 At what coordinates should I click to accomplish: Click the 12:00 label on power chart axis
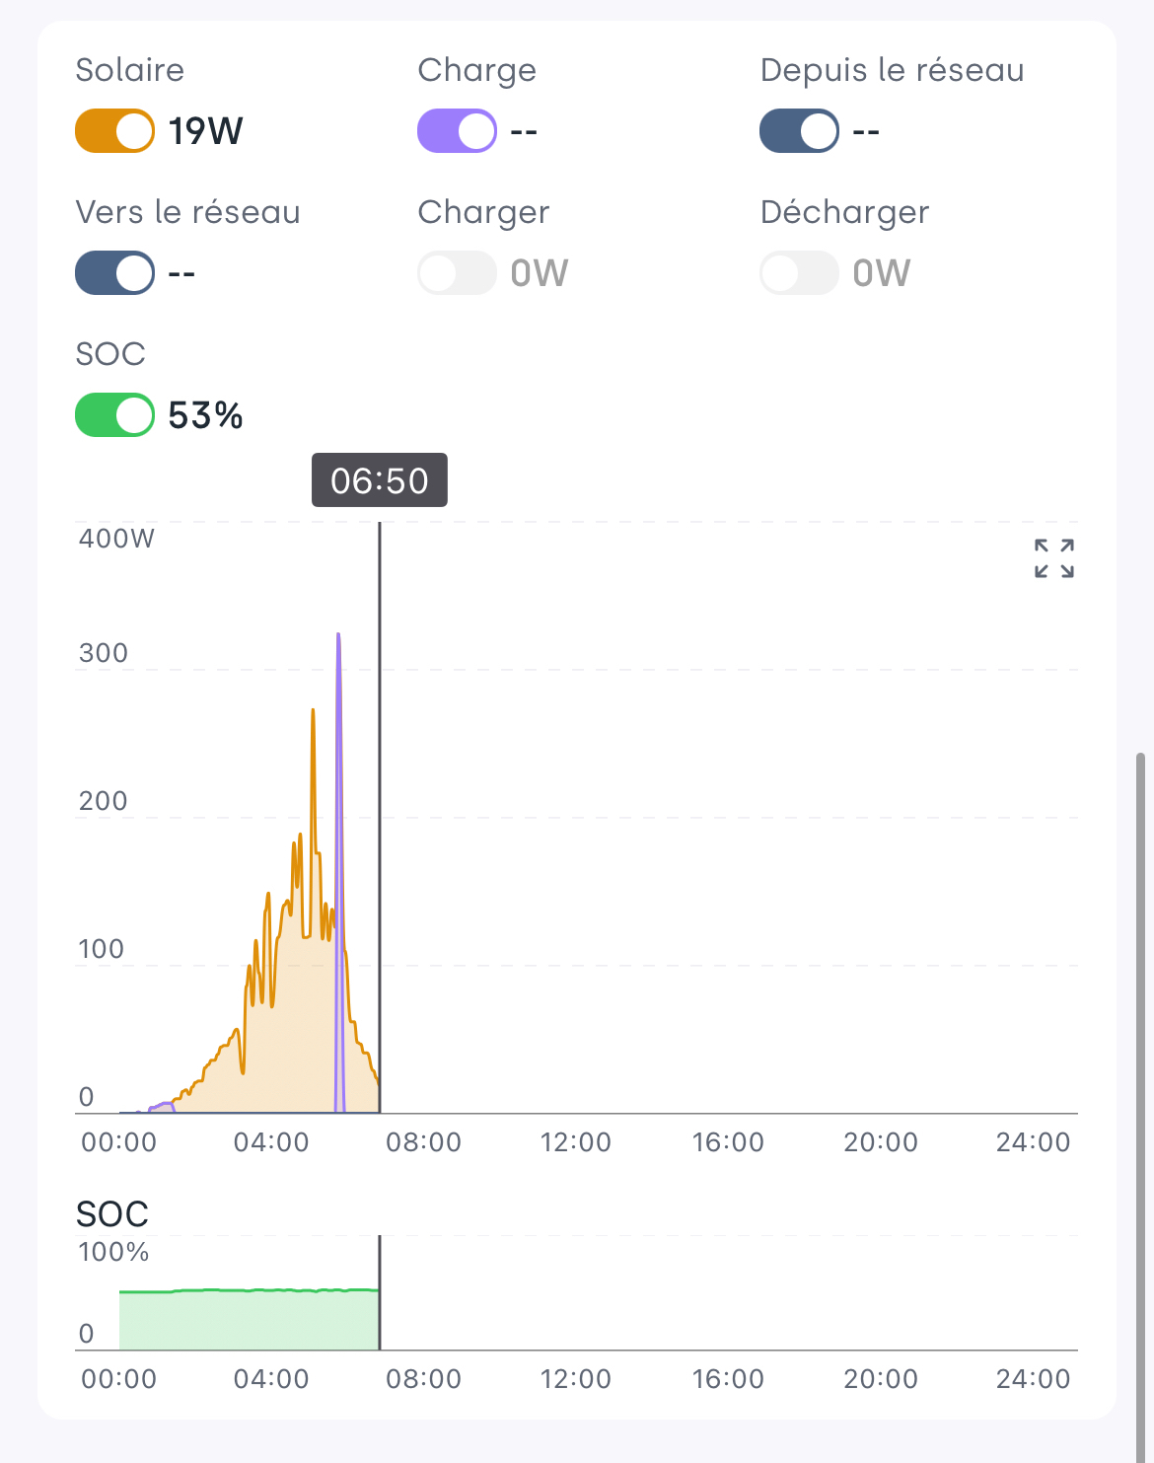(x=576, y=1142)
